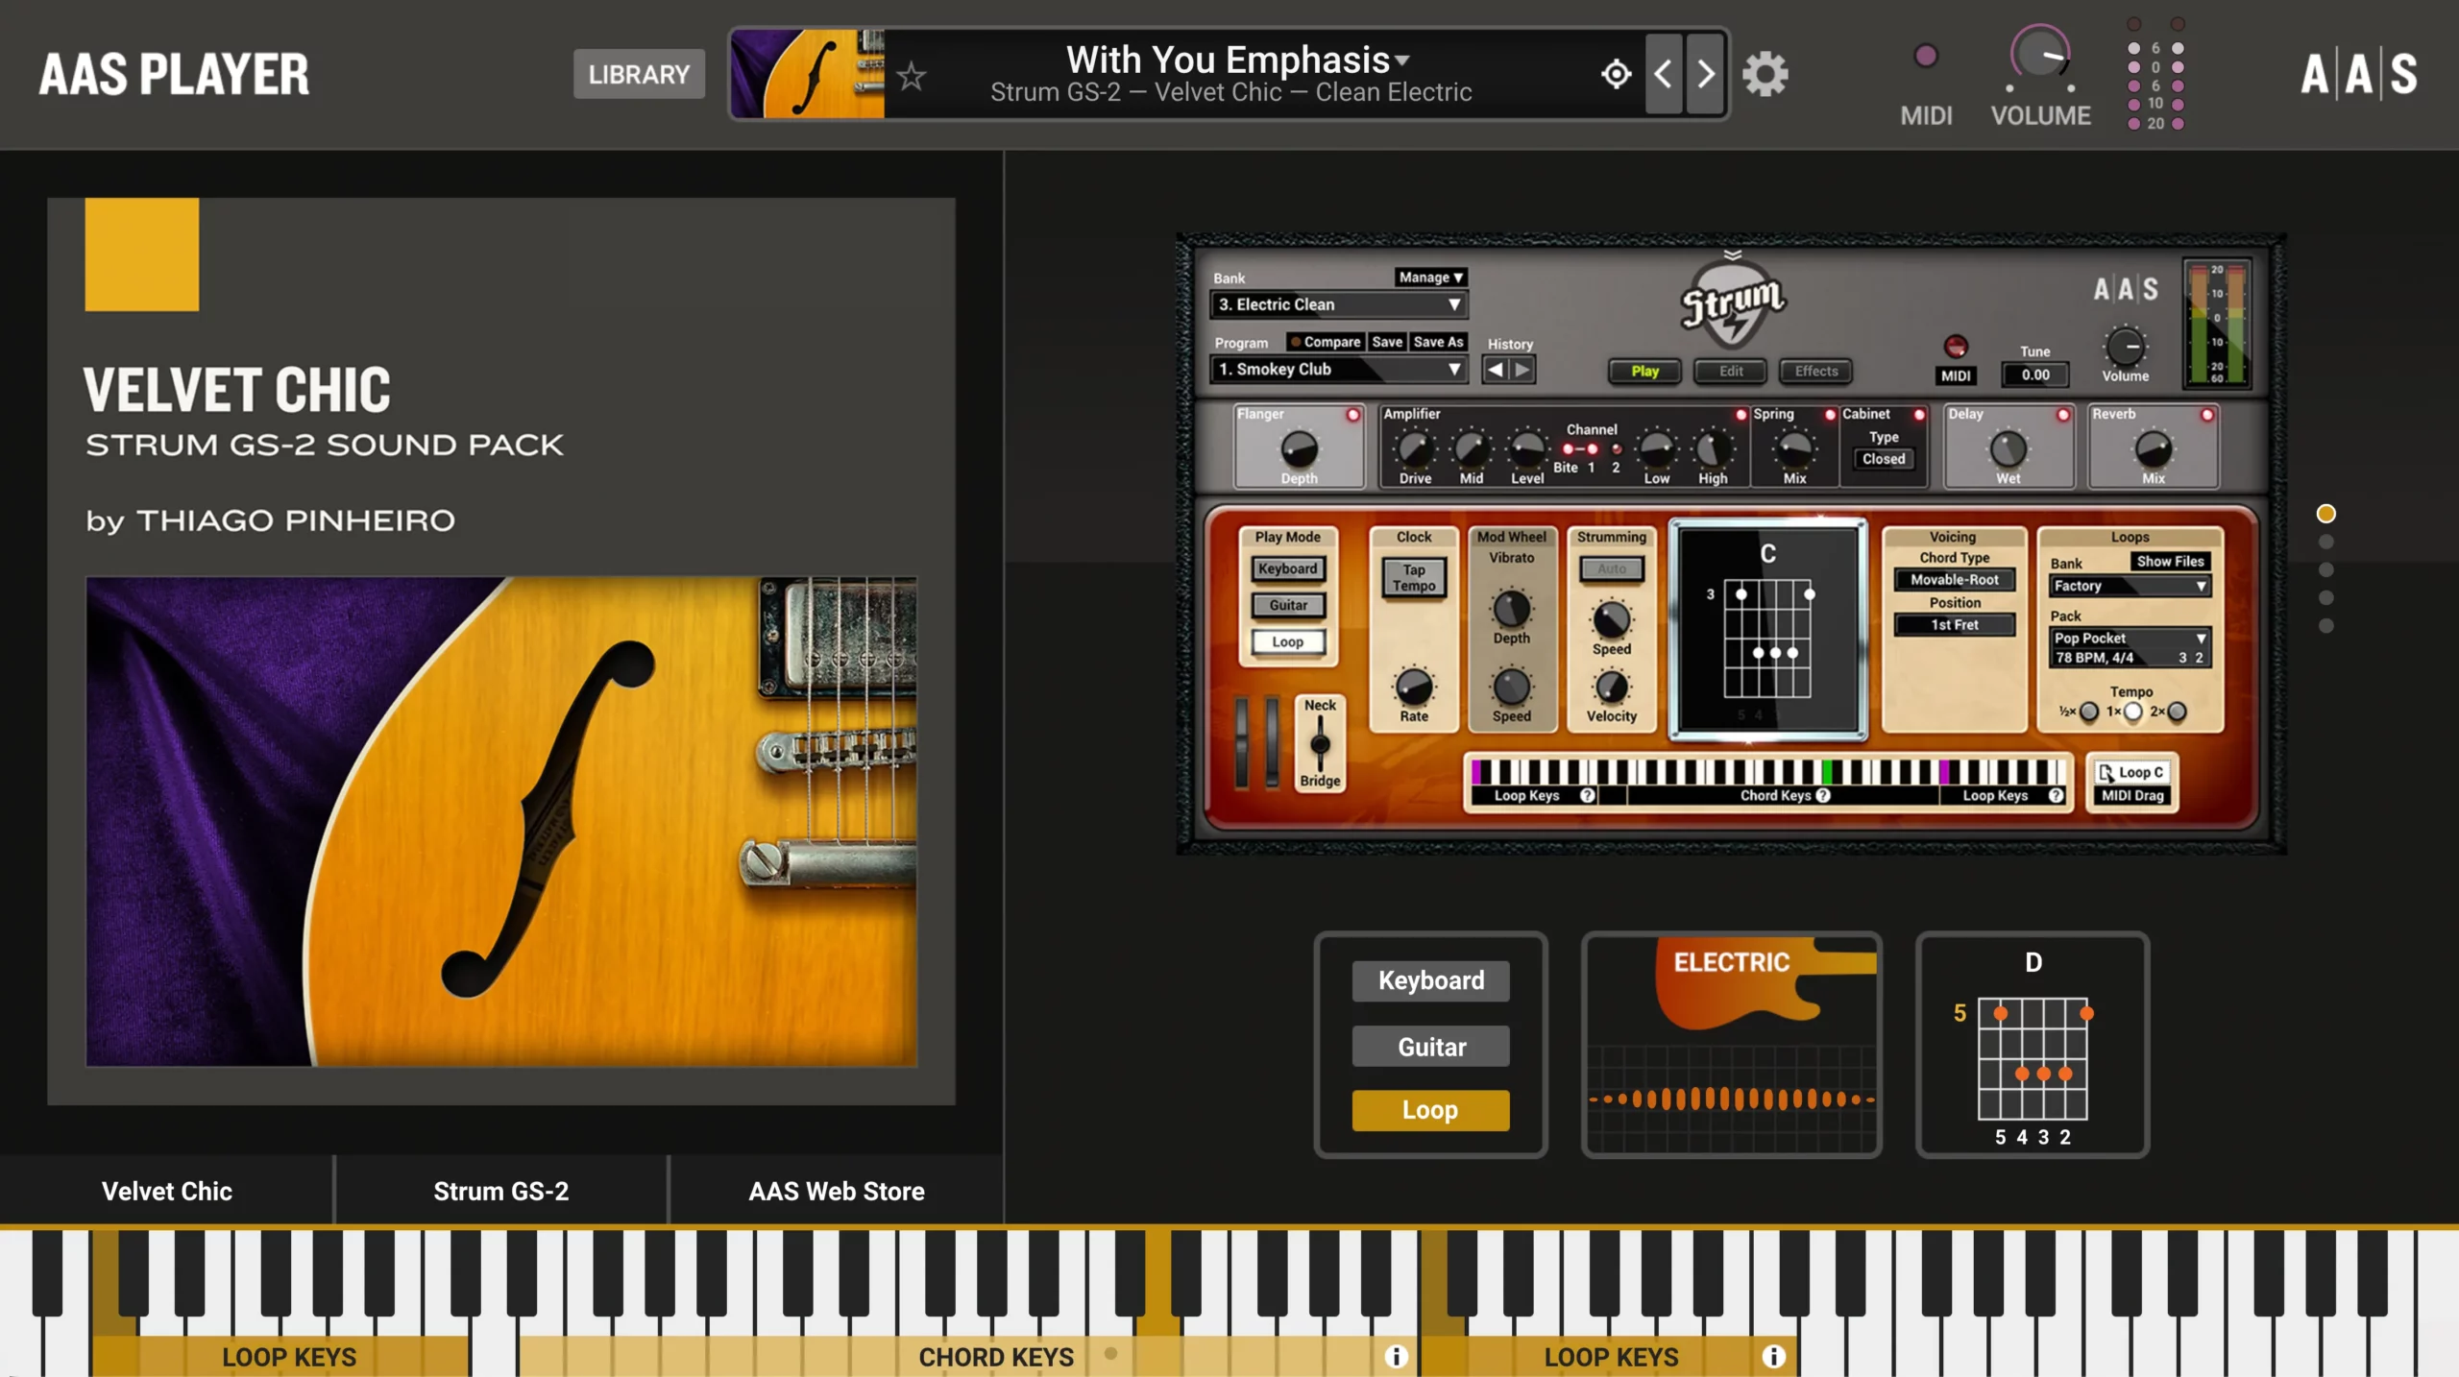Image resolution: width=2459 pixels, height=1377 pixels.
Task: Select the large Keyboard play mode button
Action: (x=1431, y=980)
